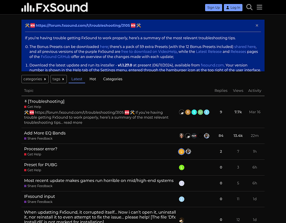Image resolution: width=286 pixels, height=223 pixels.
Task: Dismiss the troubleshooting banner
Action: (x=257, y=25)
